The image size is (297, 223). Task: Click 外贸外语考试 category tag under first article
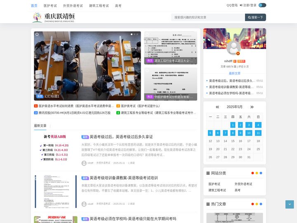(103, 163)
